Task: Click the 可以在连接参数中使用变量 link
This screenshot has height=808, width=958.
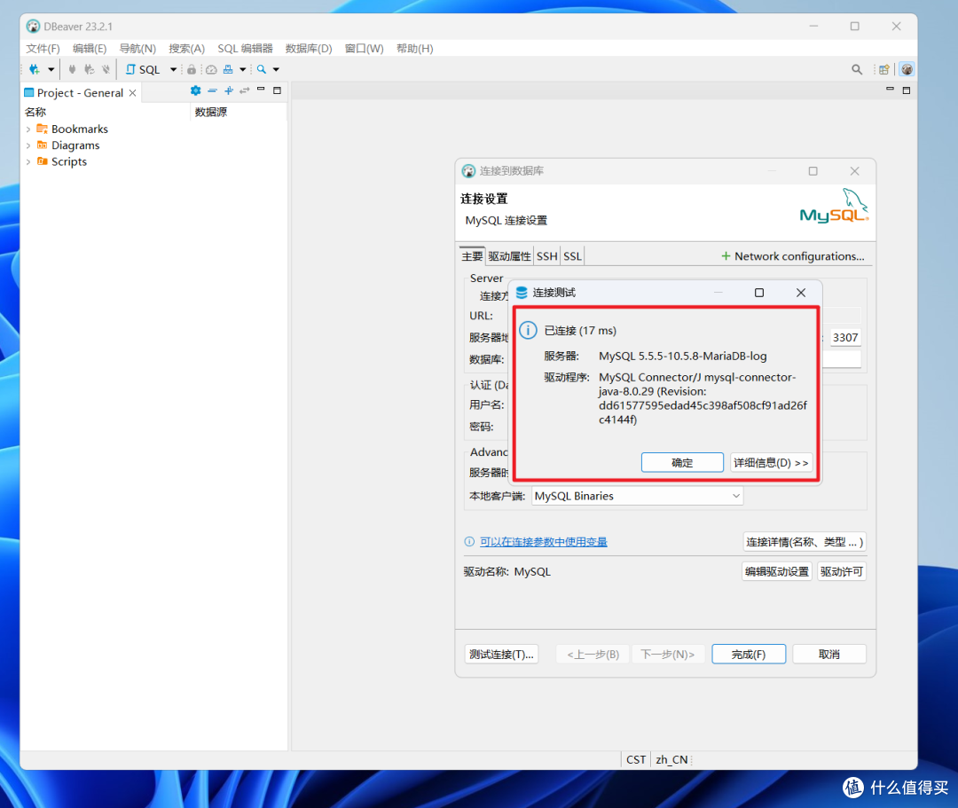Action: pos(543,542)
